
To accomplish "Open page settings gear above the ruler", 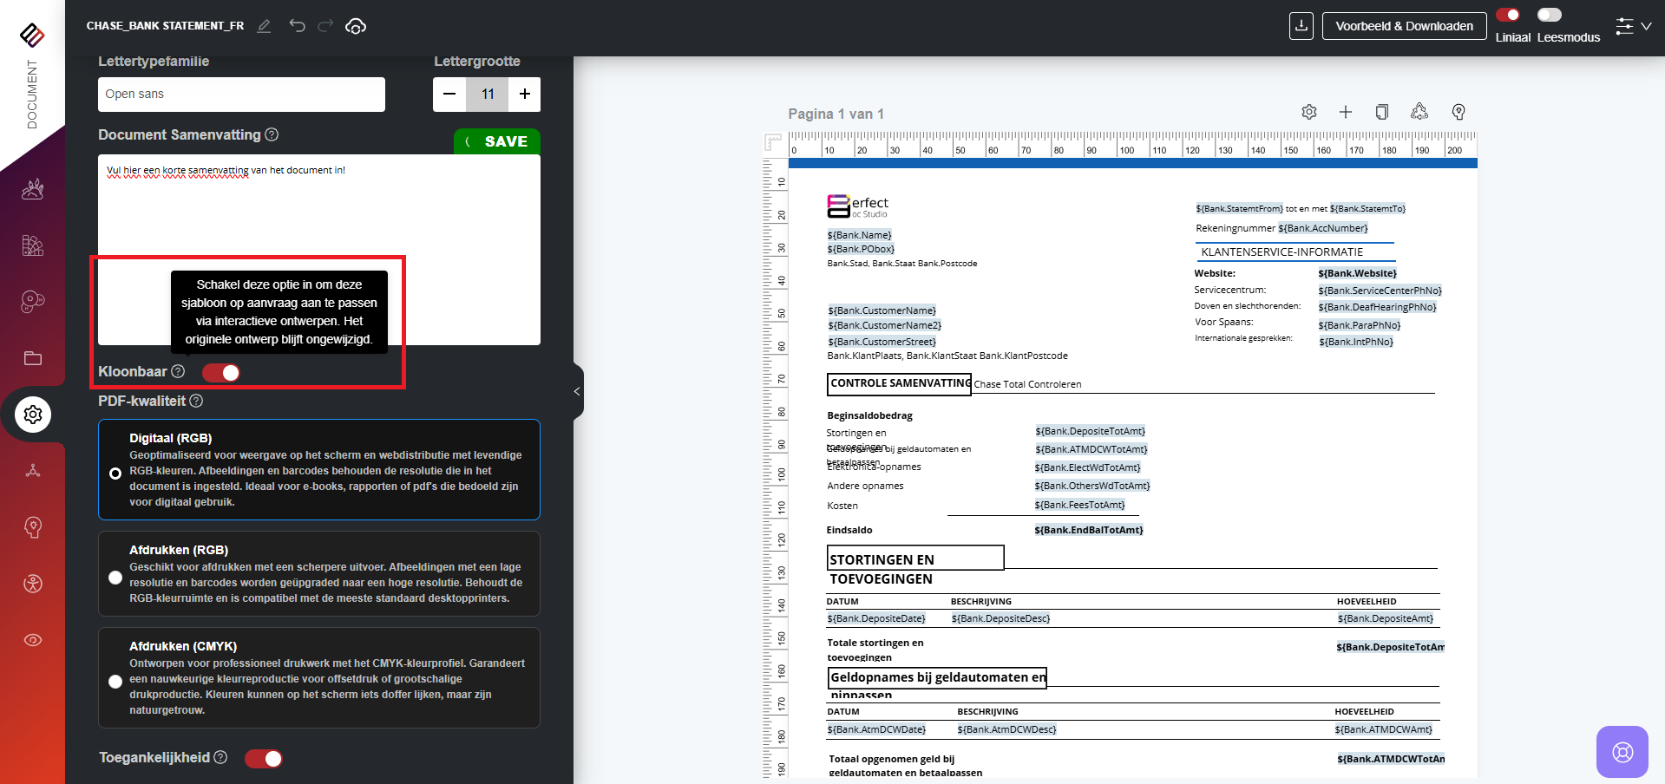I will click(1309, 112).
